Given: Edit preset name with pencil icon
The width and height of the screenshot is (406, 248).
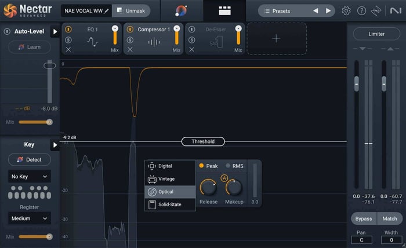Looking at the screenshot, I should pyautogui.click(x=106, y=11).
